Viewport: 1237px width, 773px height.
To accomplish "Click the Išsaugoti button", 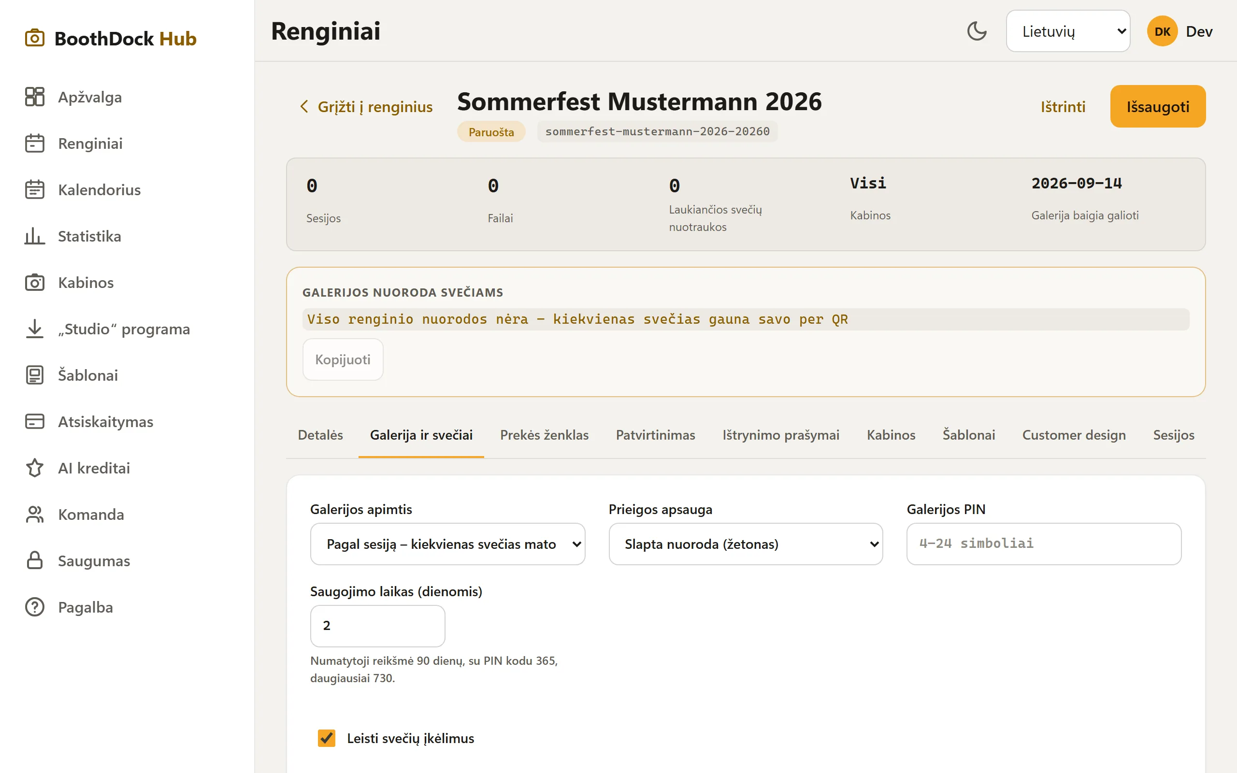I will coord(1158,106).
